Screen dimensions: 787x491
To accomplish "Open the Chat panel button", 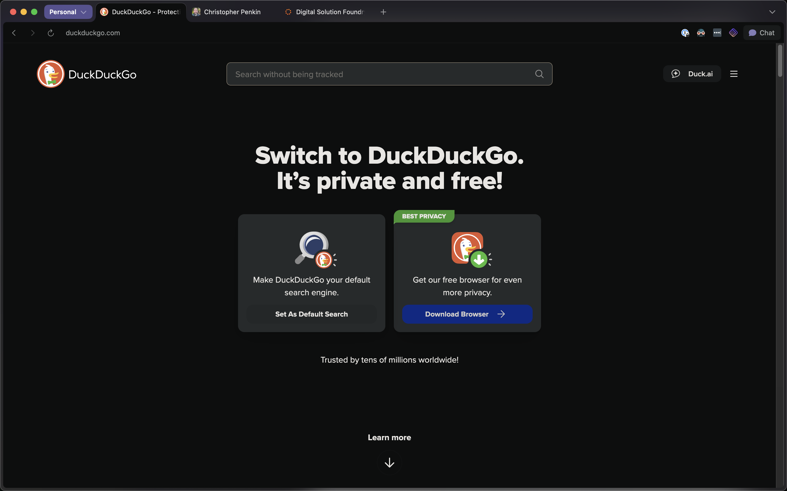I will (761, 33).
